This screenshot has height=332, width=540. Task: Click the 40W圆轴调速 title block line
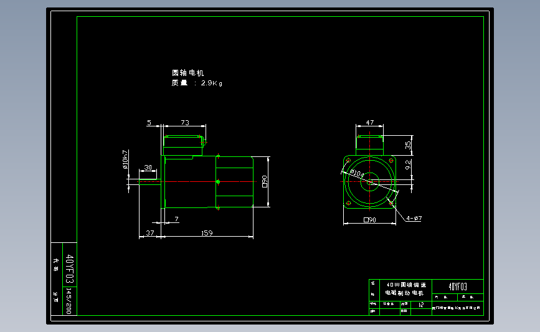point(406,285)
